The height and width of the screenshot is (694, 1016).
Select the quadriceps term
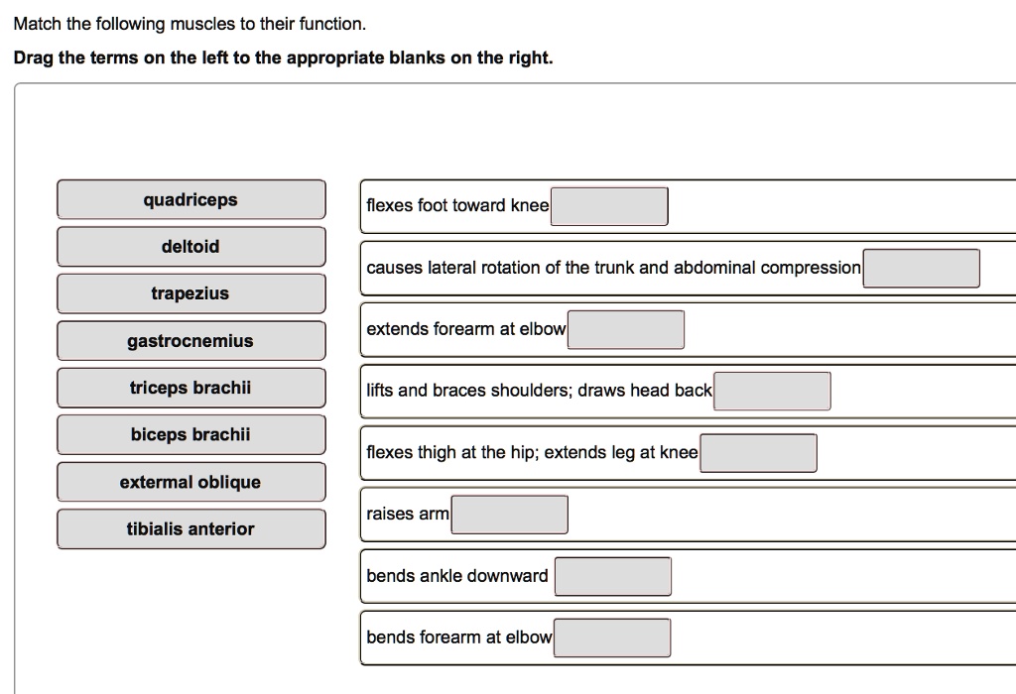coord(191,199)
